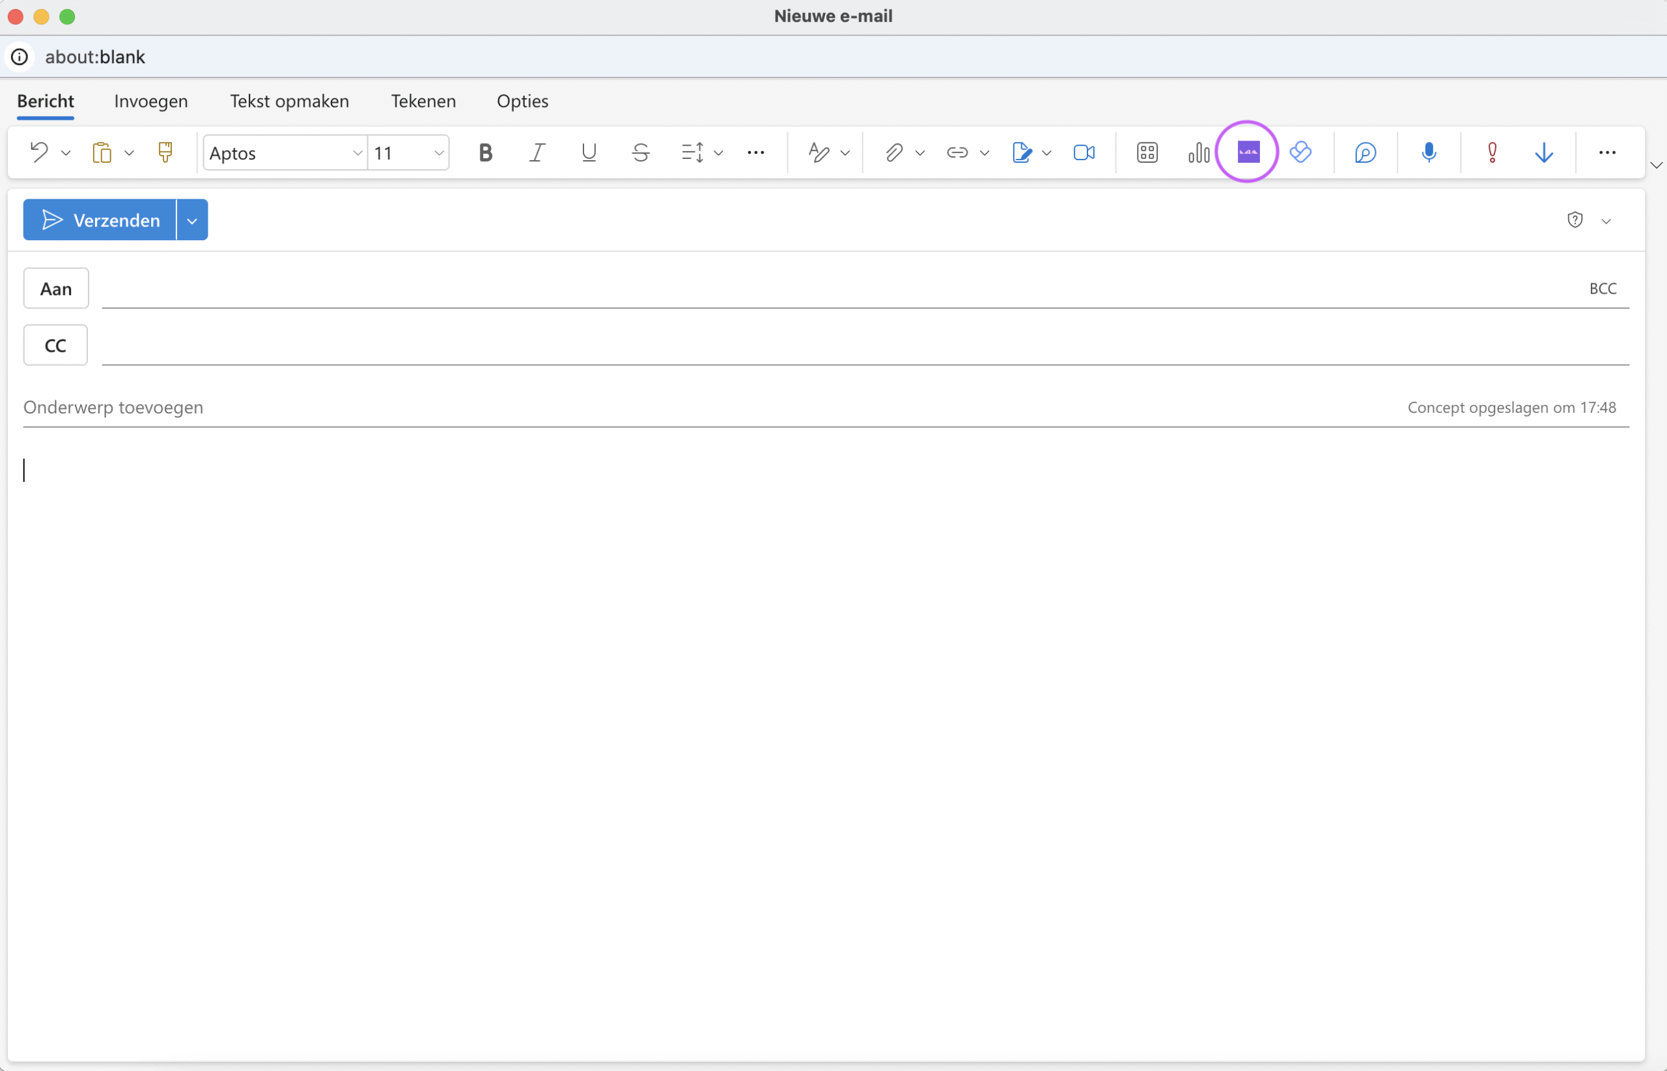The height and width of the screenshot is (1071, 1667).
Task: Start dictation with microphone icon
Action: 1429,152
